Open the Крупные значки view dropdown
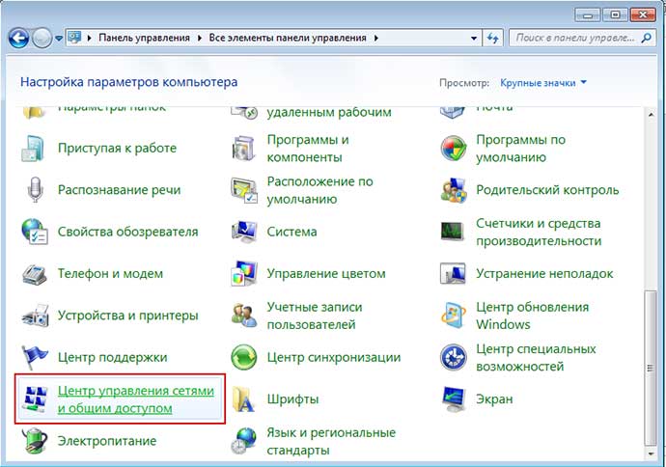Image resolution: width=666 pixels, height=467 pixels. 542,83
